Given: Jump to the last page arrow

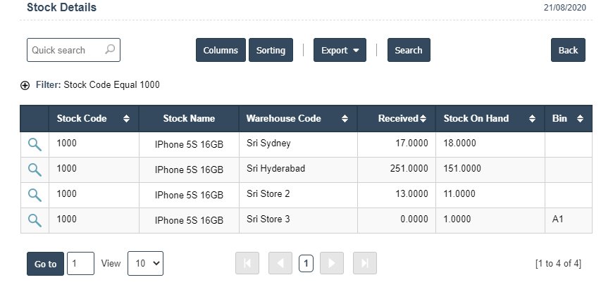Looking at the screenshot, I should point(364,264).
